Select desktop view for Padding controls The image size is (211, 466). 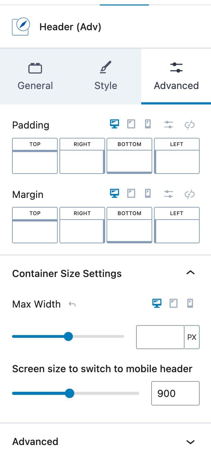coord(115,124)
